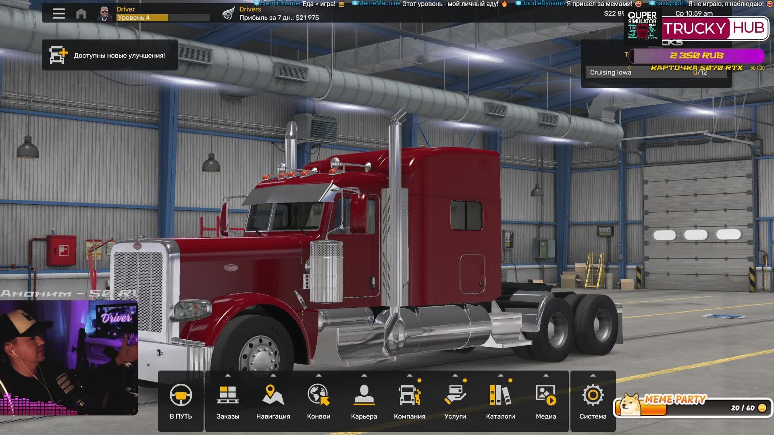Open the Driver profile avatar

pos(104,13)
